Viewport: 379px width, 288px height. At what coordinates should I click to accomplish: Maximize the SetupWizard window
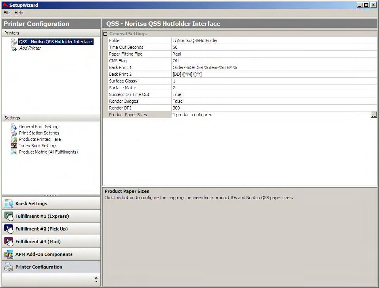pyautogui.click(x=366, y=5)
